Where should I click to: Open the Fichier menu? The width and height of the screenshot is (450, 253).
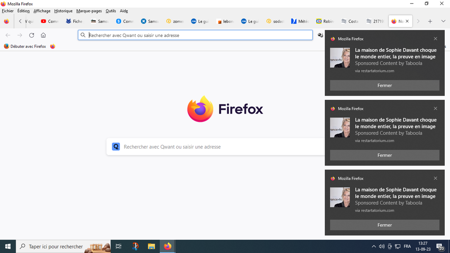pyautogui.click(x=8, y=11)
